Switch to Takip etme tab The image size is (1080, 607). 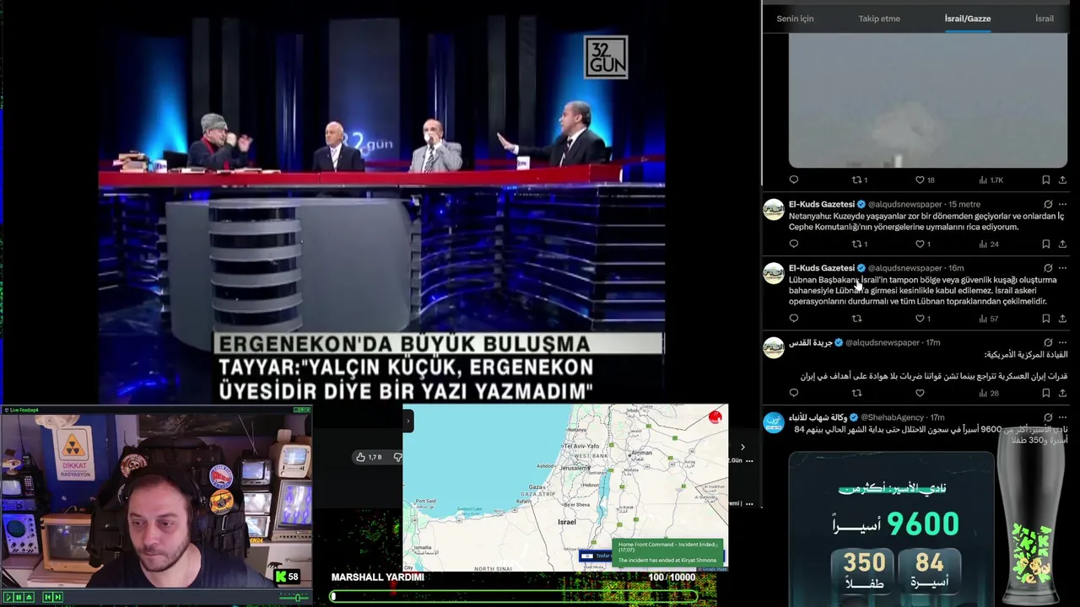[x=879, y=19]
